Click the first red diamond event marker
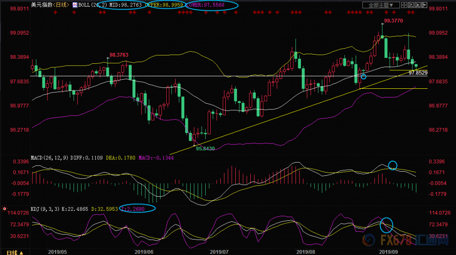The height and width of the screenshot is (255, 456). point(55,12)
